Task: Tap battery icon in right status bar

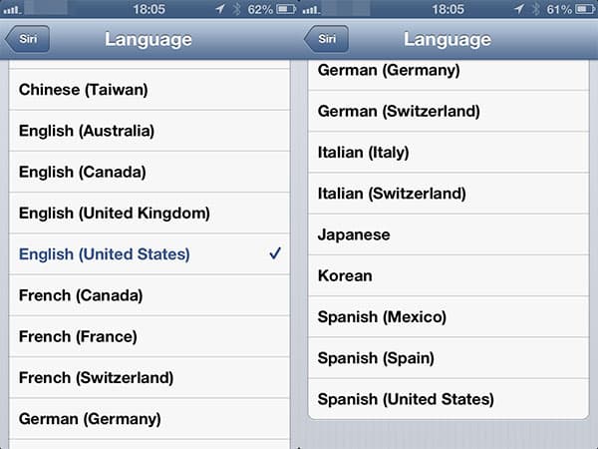Action: pos(585,9)
